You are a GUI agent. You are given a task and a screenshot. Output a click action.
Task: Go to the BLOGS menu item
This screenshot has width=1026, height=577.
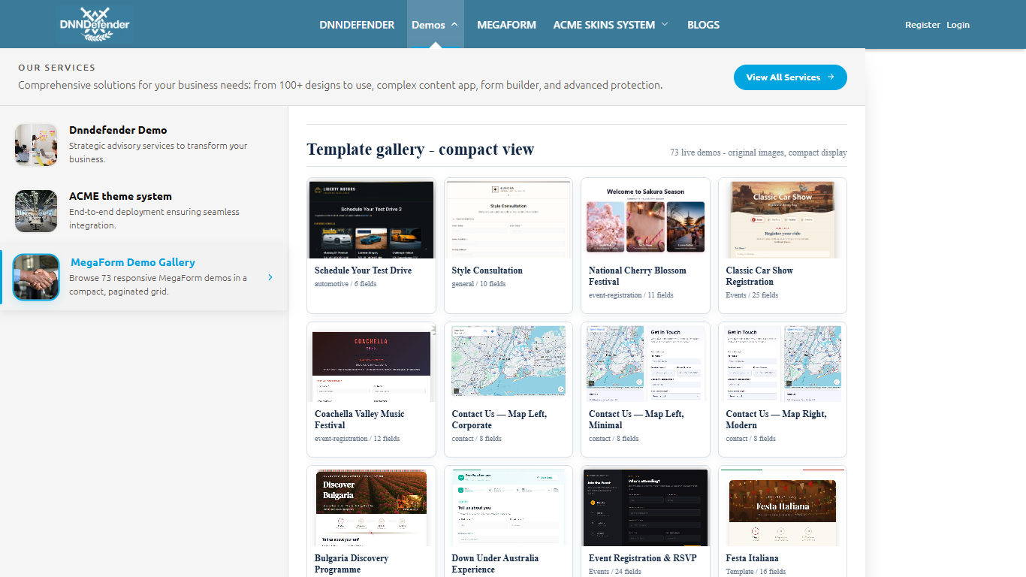click(703, 25)
